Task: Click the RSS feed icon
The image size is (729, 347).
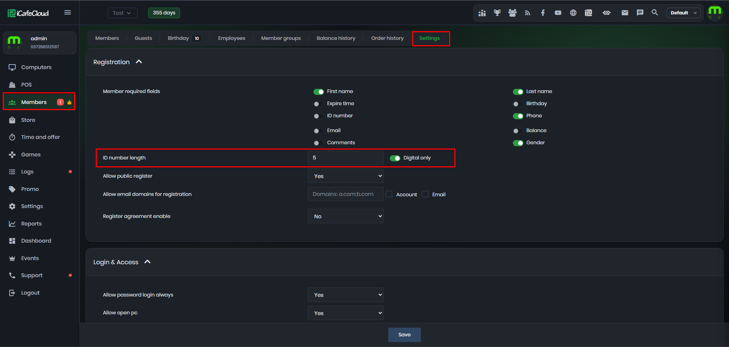Action: 528,13
